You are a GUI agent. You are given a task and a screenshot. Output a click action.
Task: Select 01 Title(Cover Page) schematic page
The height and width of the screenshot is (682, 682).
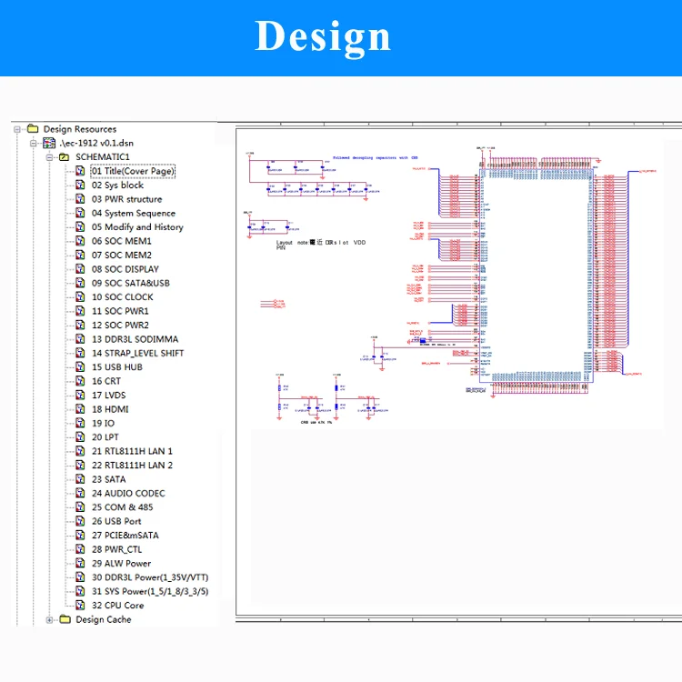tap(133, 171)
